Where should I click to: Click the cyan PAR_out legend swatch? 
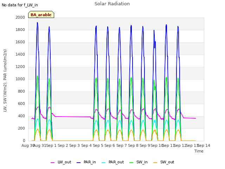coord(103,163)
